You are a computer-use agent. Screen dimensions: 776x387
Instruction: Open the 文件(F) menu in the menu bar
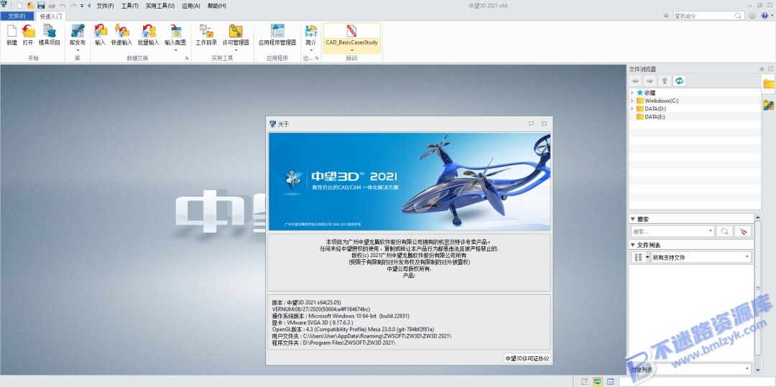click(105, 6)
